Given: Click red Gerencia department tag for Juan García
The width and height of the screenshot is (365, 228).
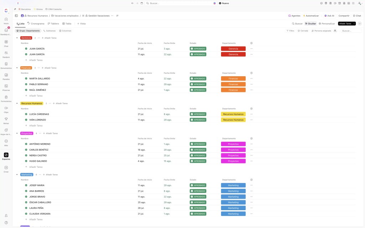Looking at the screenshot, I should tap(233, 48).
